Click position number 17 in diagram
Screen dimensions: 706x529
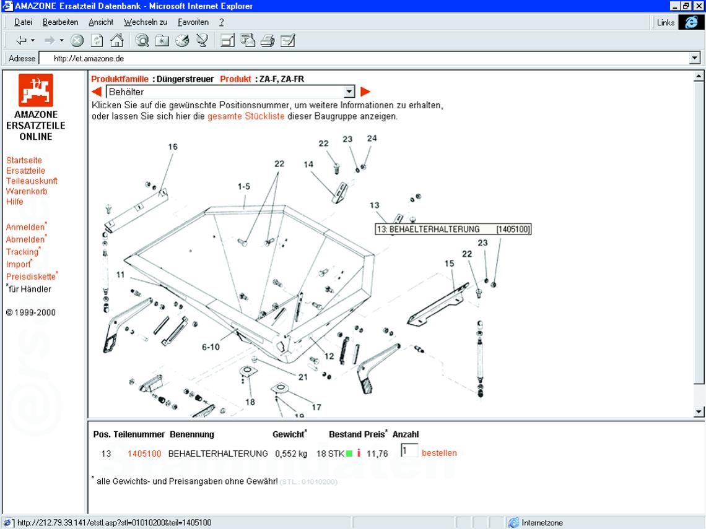316,407
